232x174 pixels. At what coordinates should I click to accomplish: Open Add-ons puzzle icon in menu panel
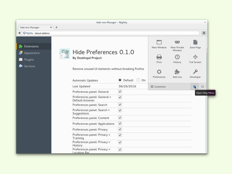tap(177, 72)
